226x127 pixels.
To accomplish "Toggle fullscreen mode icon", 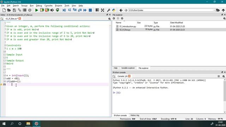I will click(x=102, y=10).
